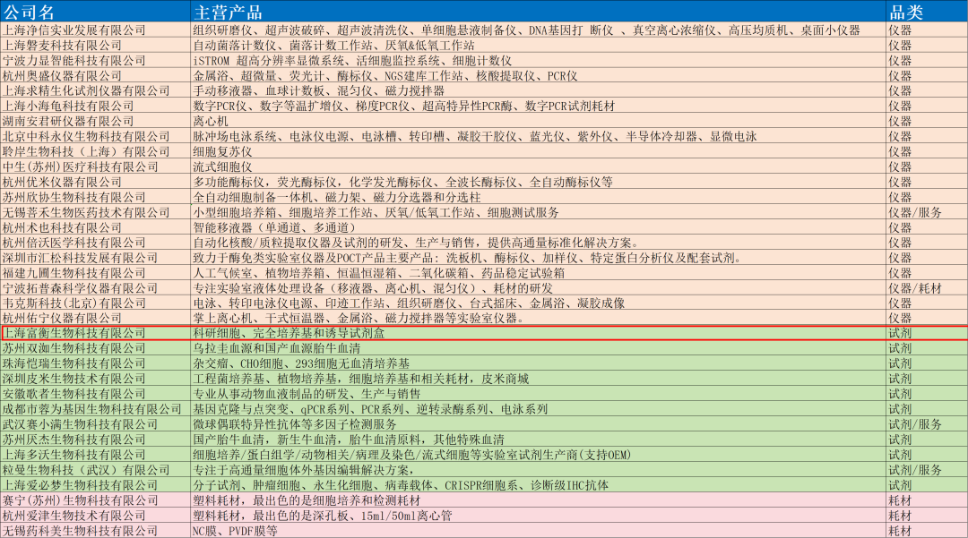
Task: Select product cell starting 多功能酶标仪
Action: 539,182
